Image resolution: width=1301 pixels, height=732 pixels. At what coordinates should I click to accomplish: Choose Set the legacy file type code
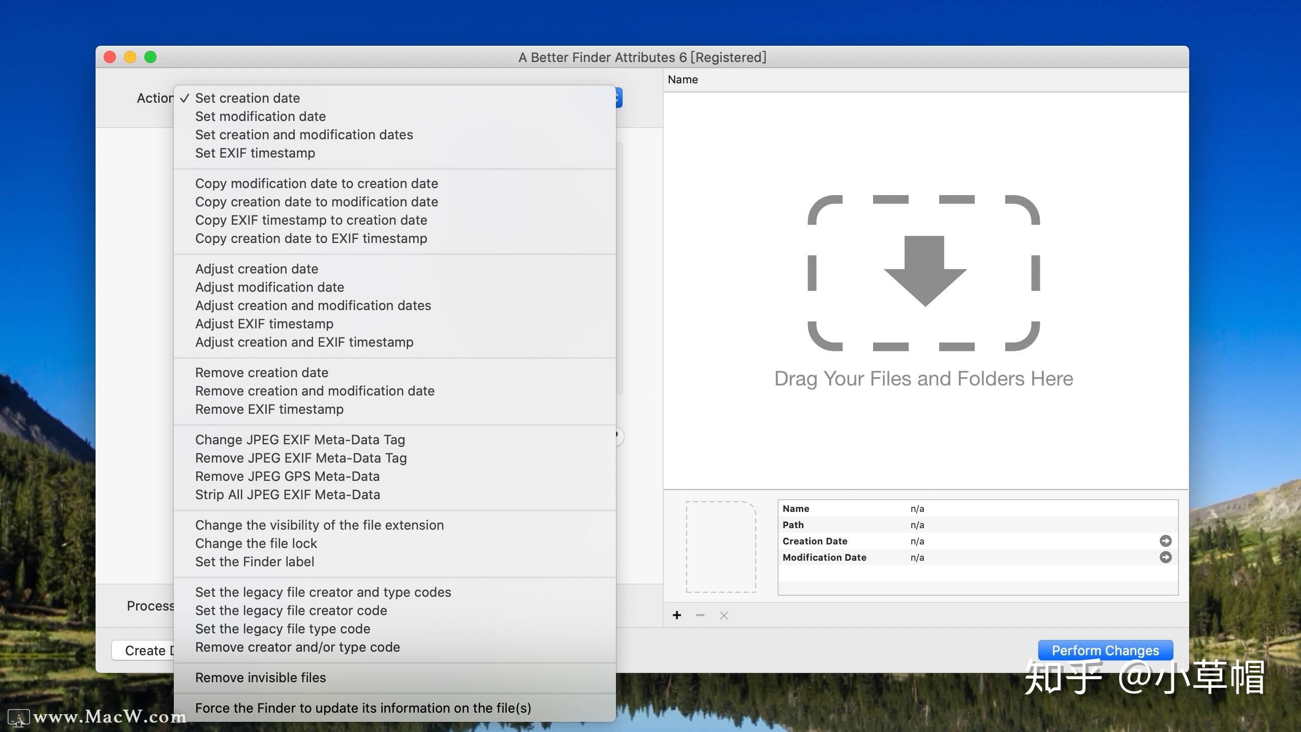tap(394, 629)
